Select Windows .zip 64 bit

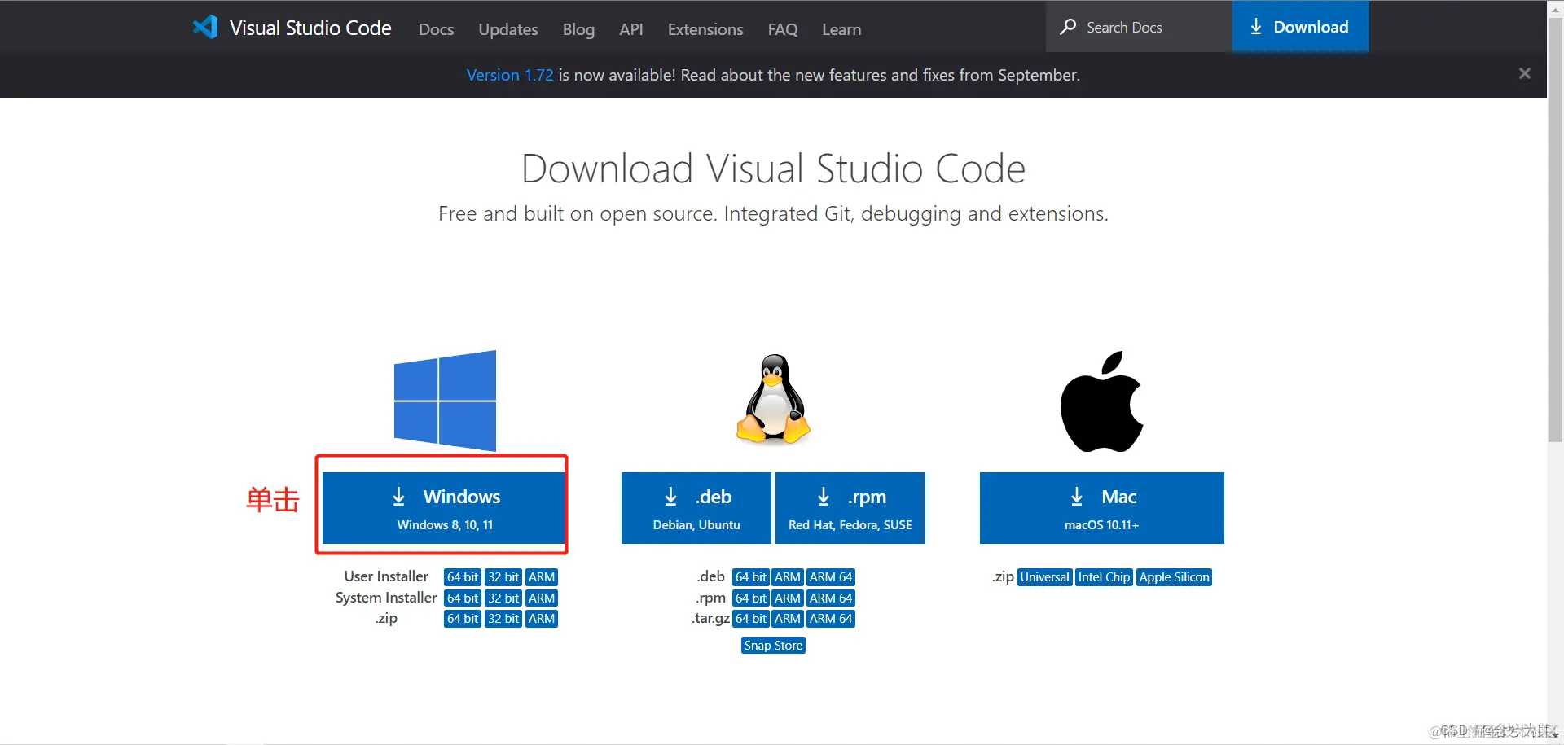point(463,619)
